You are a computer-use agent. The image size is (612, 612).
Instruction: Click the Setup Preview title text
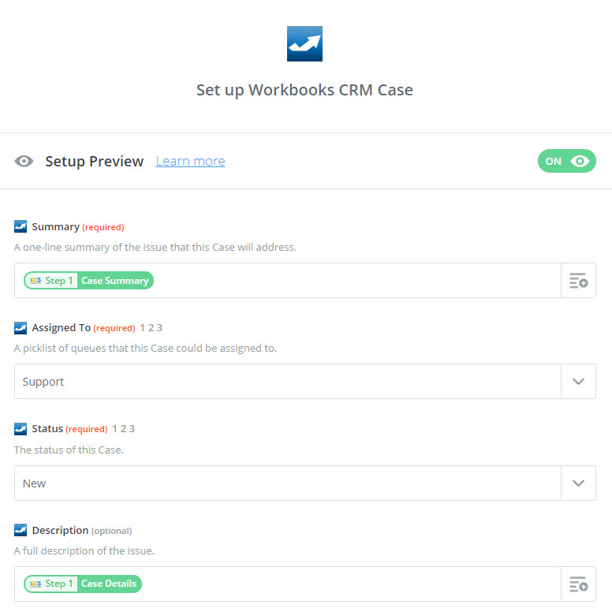(95, 161)
